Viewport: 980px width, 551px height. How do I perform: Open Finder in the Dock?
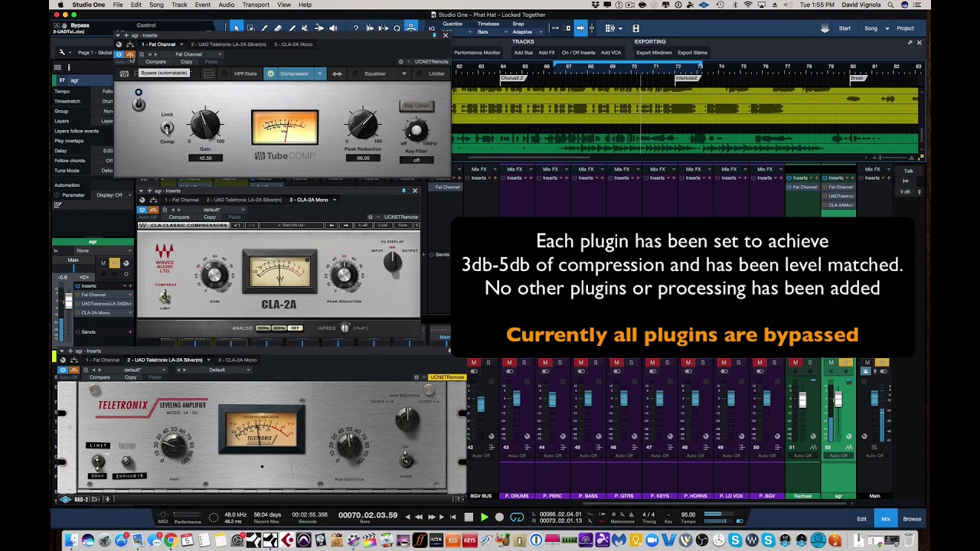click(71, 540)
